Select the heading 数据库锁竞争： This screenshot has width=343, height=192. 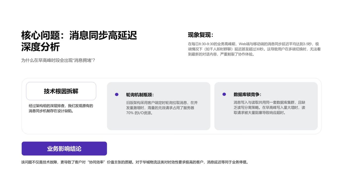pos(248,95)
